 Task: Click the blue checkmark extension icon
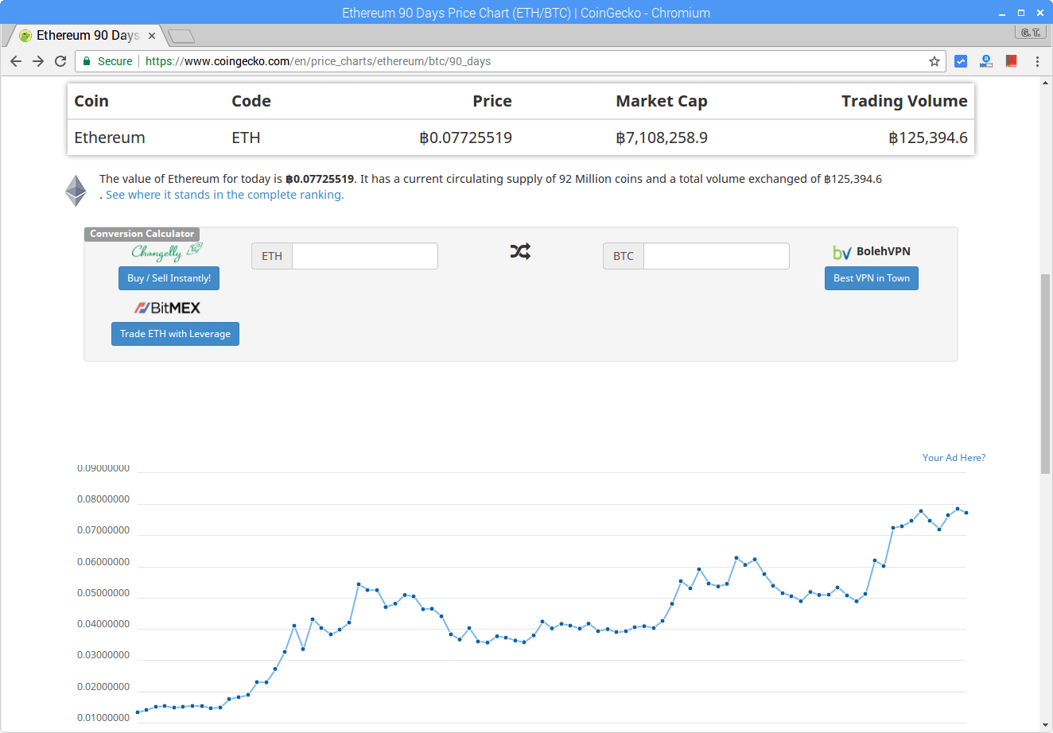961,61
